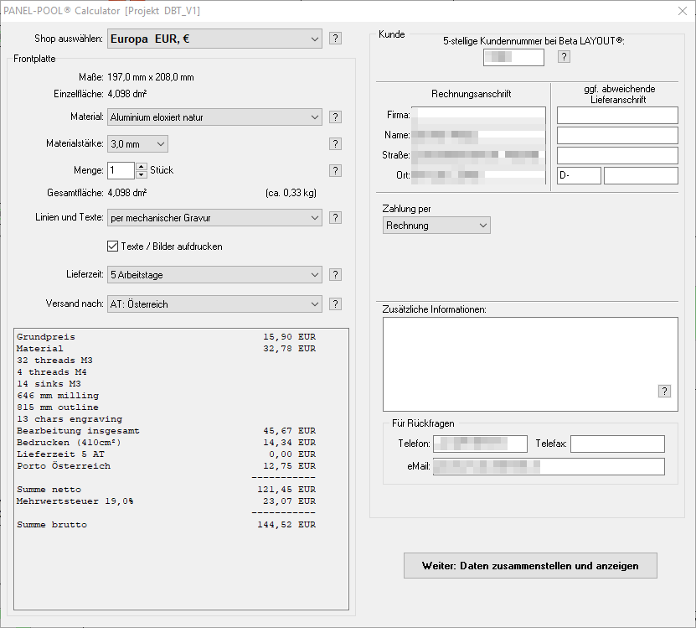Close the PANEL-POOL Calculator window
The height and width of the screenshot is (628, 696).
[x=681, y=11]
